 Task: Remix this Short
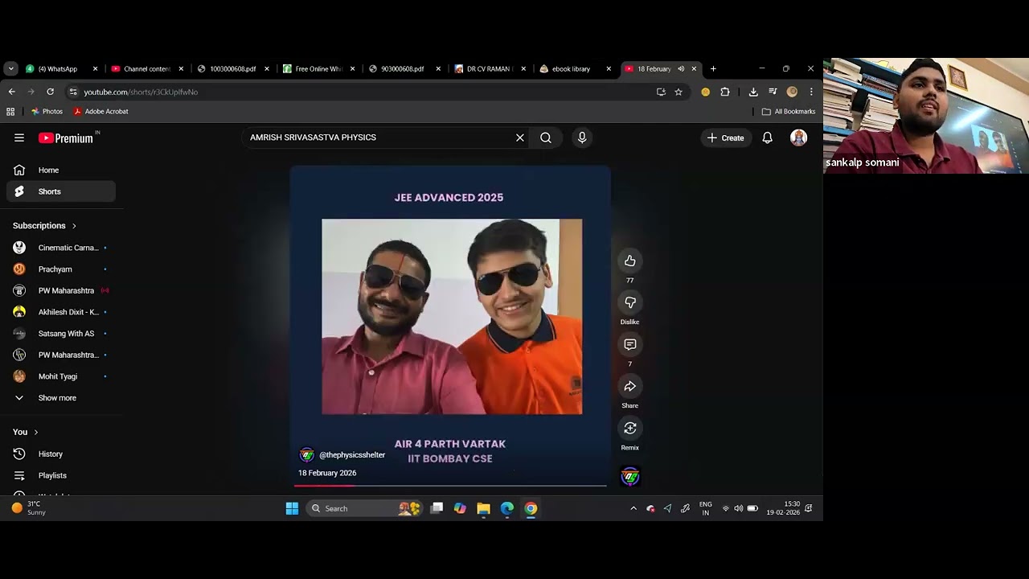pyautogui.click(x=630, y=428)
